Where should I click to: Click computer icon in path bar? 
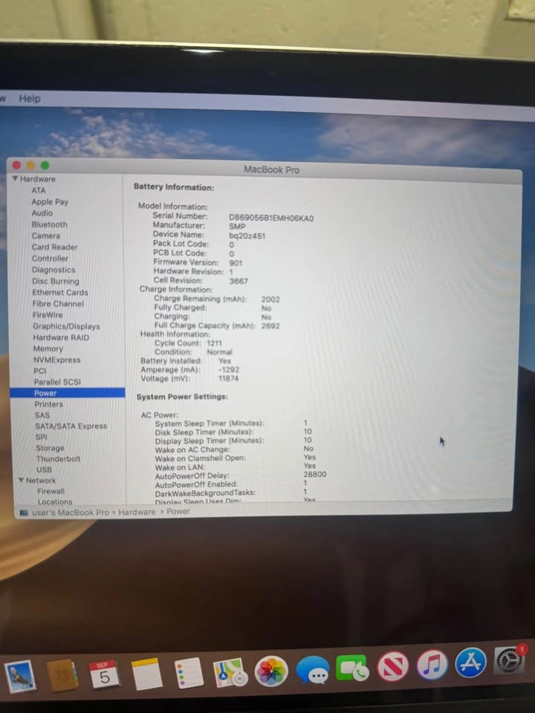tap(24, 512)
